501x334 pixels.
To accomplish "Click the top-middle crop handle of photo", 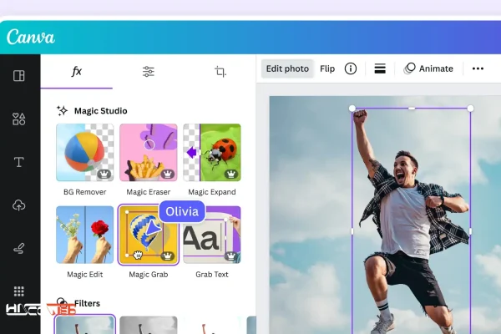I will point(412,109).
